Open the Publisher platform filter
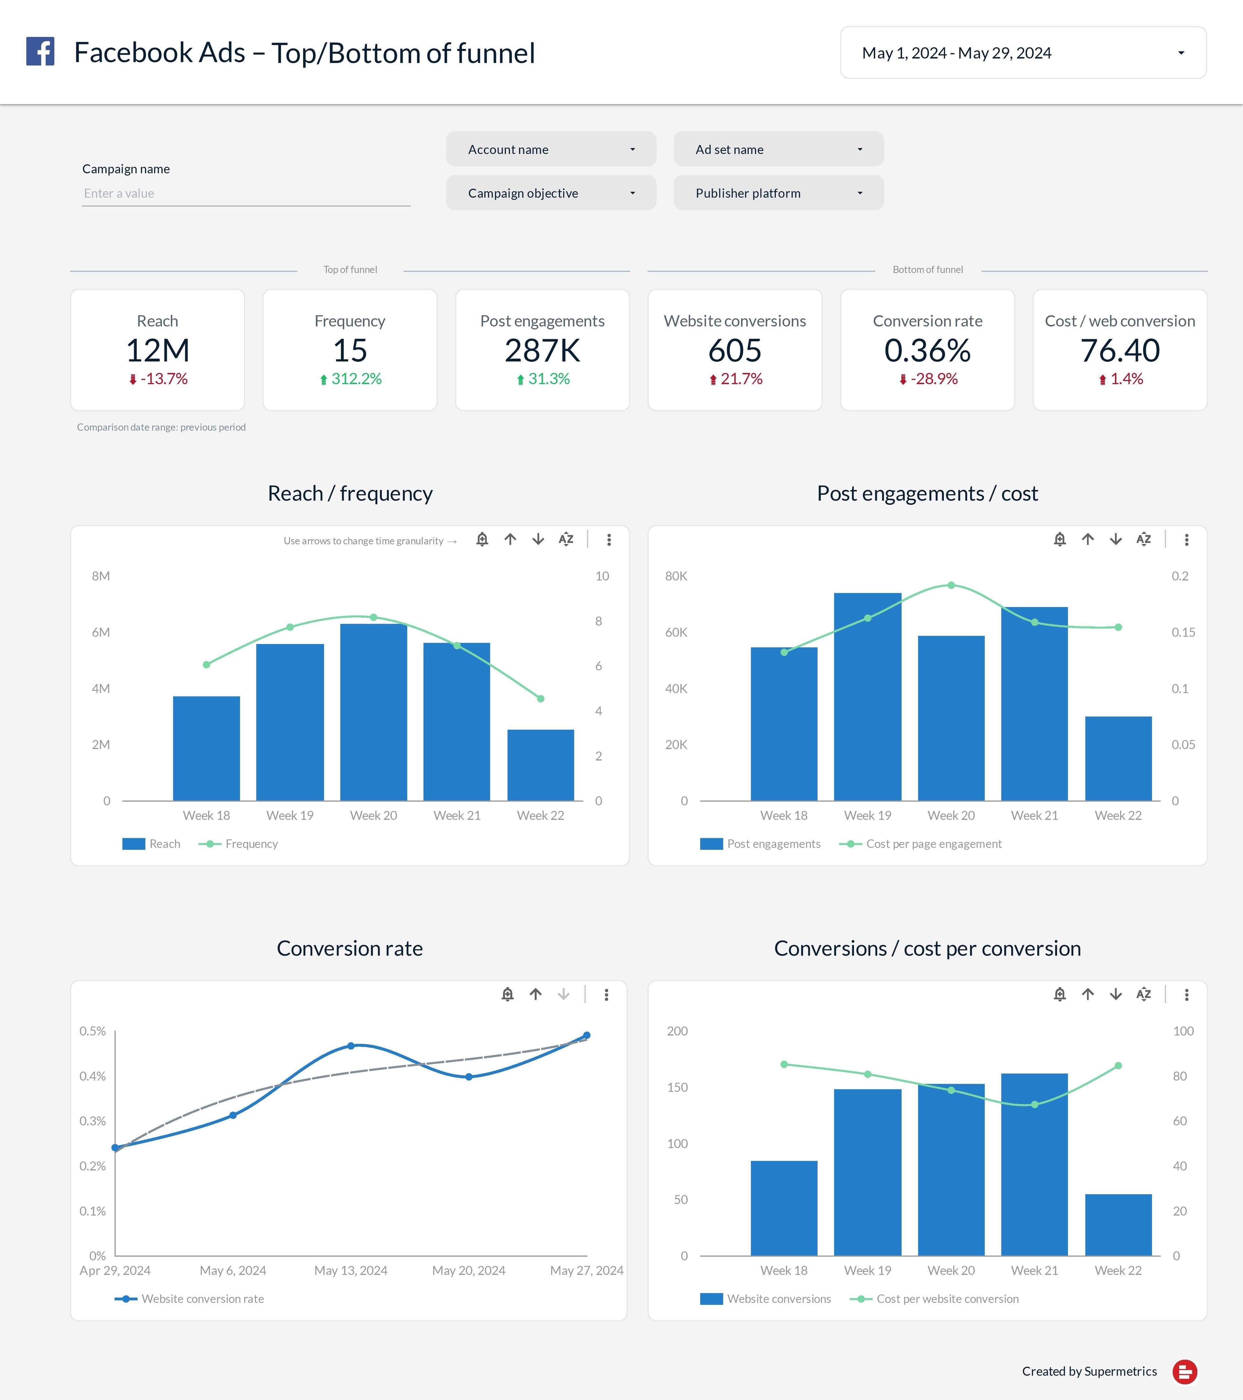The height and width of the screenshot is (1400, 1243). pyautogui.click(x=778, y=193)
